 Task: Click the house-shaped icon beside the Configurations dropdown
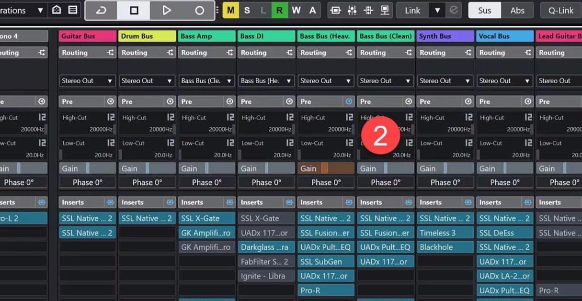click(57, 10)
